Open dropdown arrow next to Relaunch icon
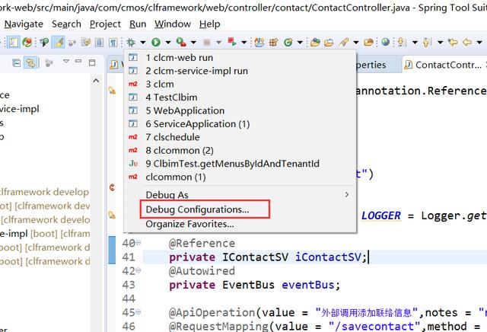Viewport: 487px width, 332px height. coord(244,42)
